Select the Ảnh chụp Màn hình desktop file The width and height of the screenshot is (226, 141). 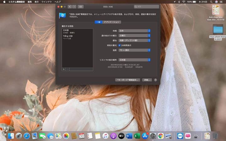click(x=216, y=13)
